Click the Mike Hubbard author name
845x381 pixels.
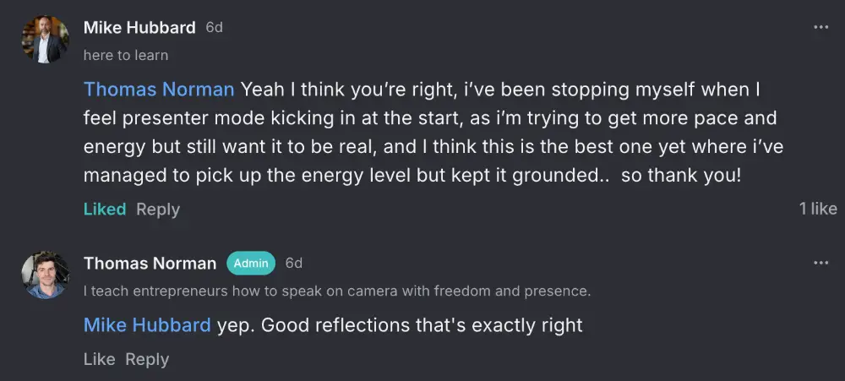pyautogui.click(x=139, y=27)
